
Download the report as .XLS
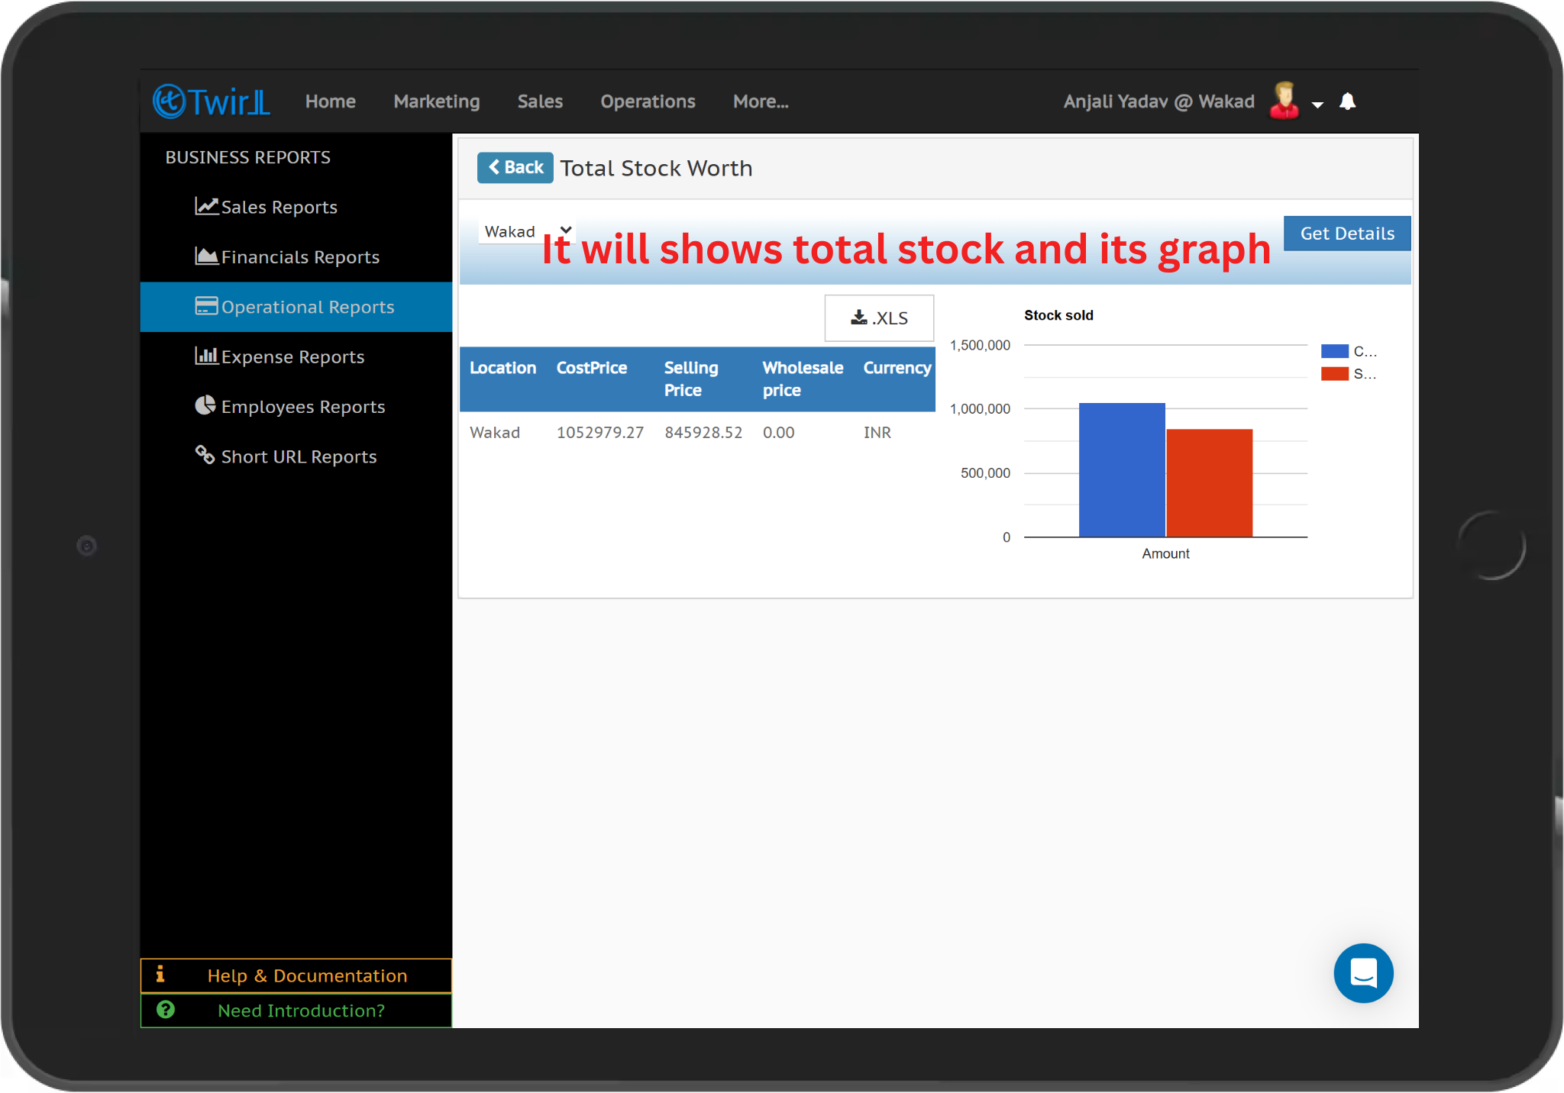(x=879, y=318)
